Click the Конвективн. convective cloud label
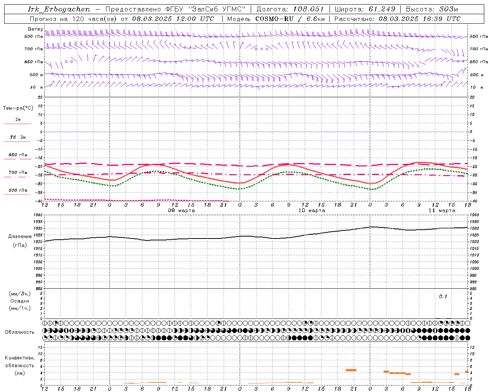The height and width of the screenshot is (392, 490). (20, 358)
